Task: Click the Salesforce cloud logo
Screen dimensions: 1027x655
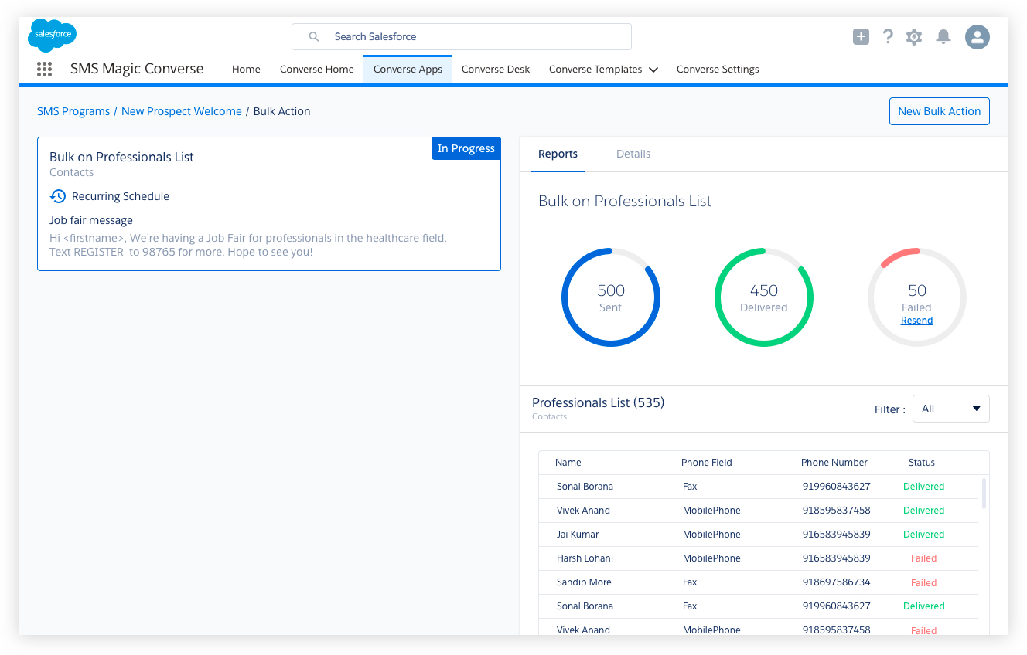Action: pyautogui.click(x=52, y=36)
